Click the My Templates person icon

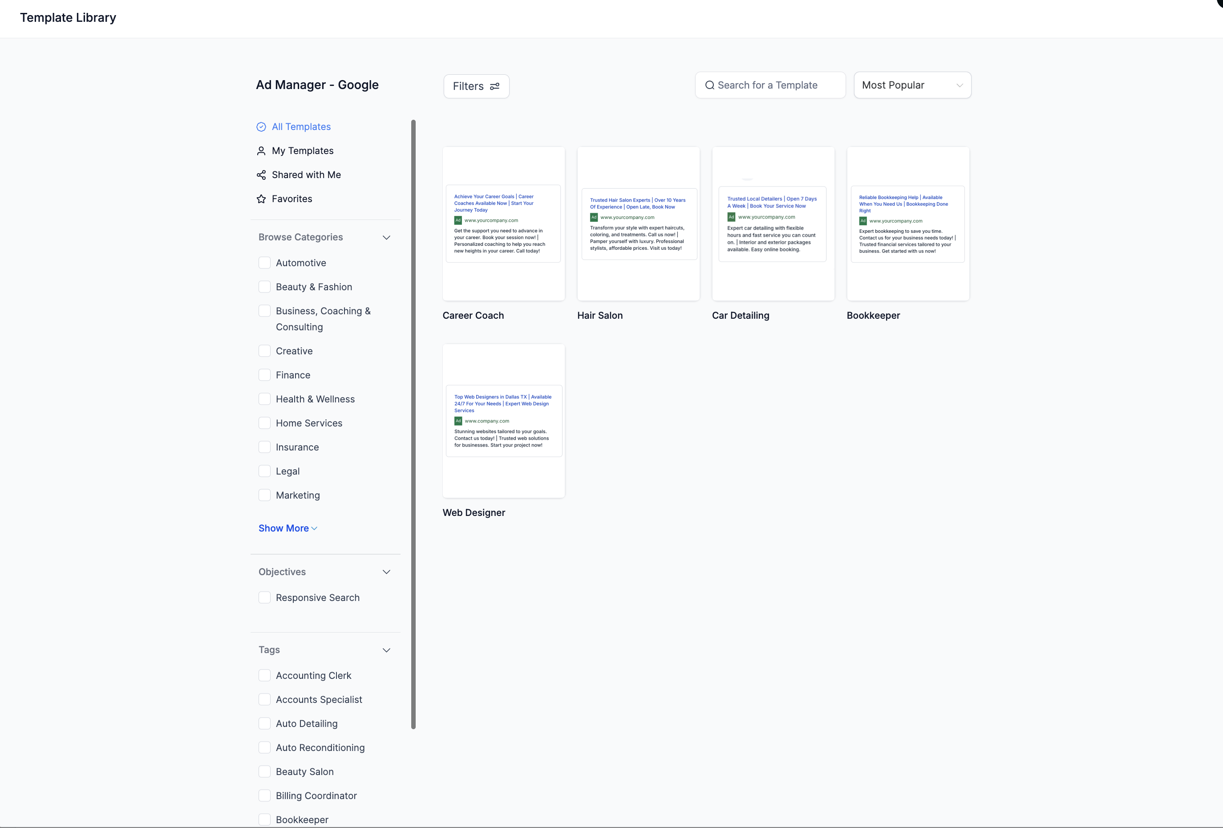point(261,151)
